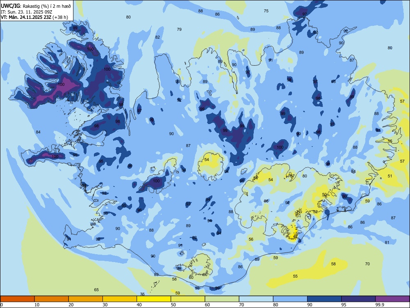Screen dimensions: 410x308
Task: Click the map value '50' in the yellow glacier area
Action: click(324, 195)
